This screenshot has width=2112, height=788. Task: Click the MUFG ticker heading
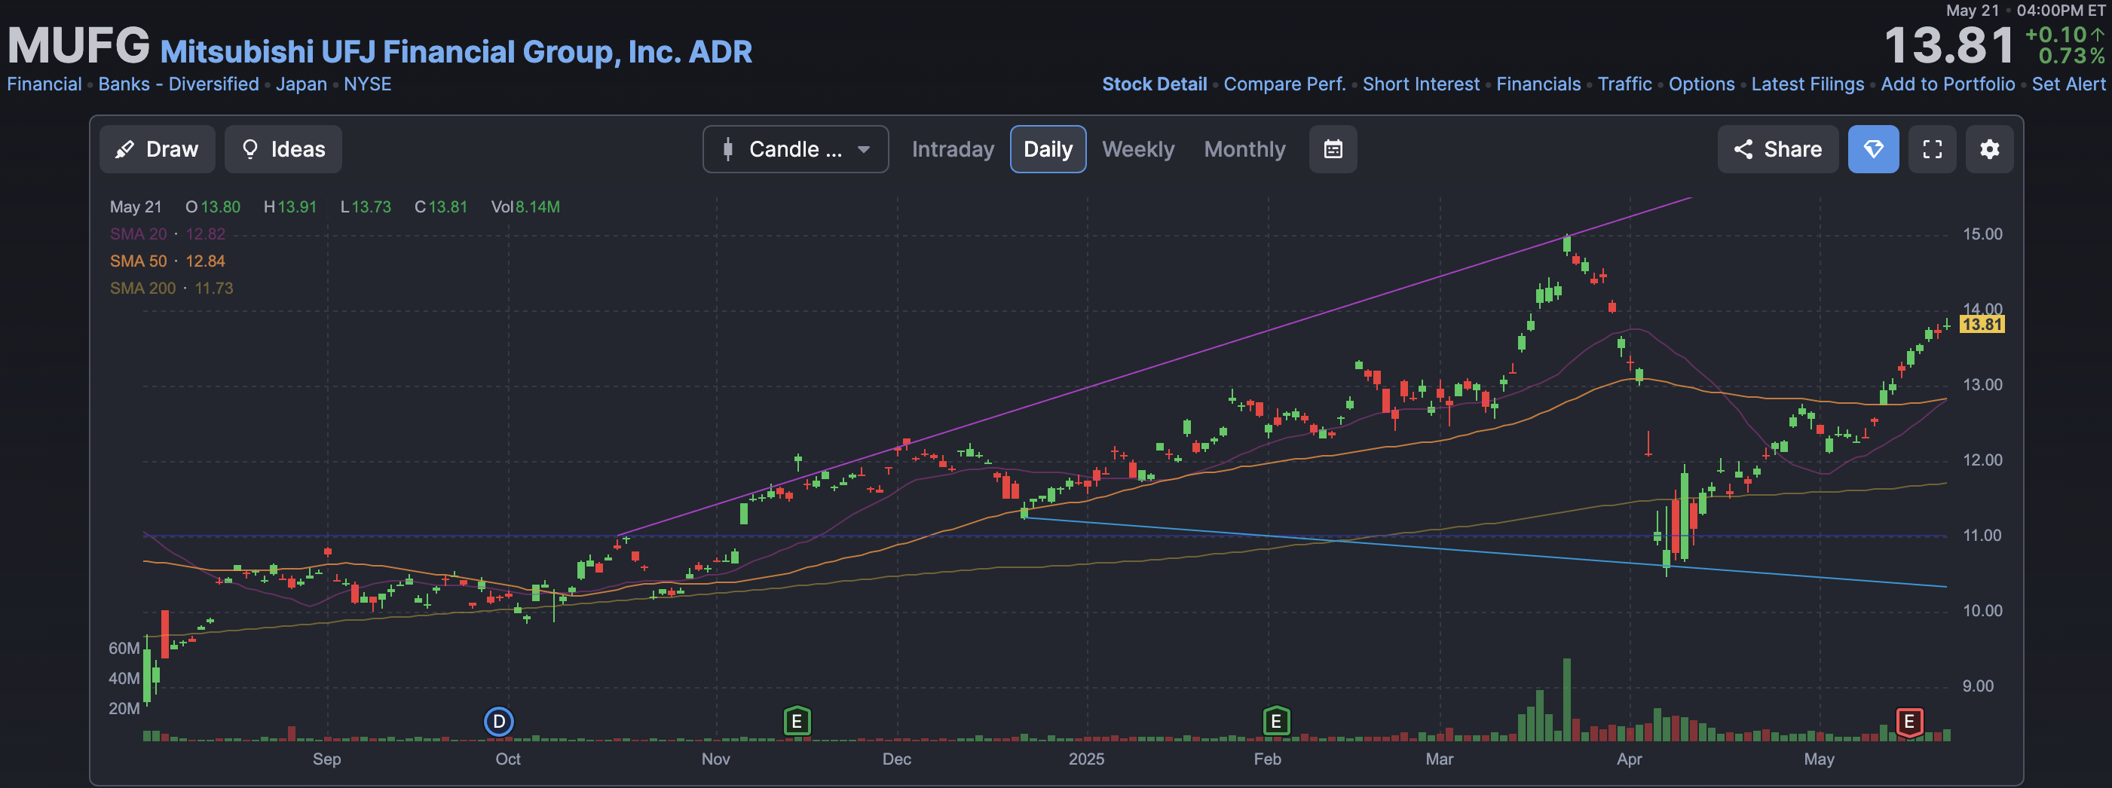(x=78, y=45)
